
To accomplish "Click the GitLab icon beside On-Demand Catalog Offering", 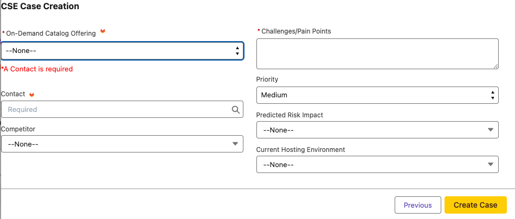I will [x=103, y=31].
